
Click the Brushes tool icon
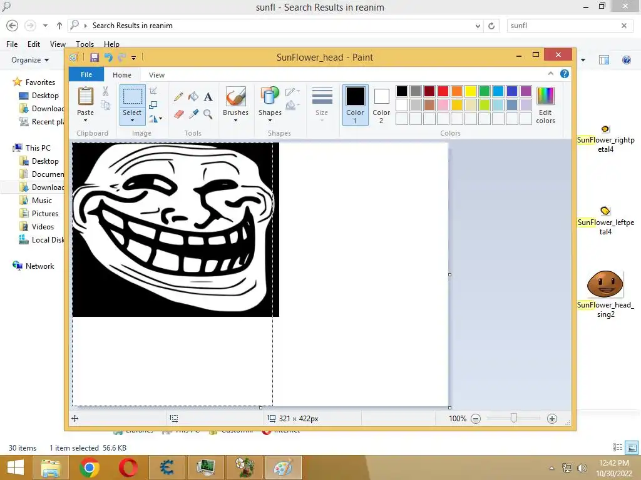click(236, 97)
